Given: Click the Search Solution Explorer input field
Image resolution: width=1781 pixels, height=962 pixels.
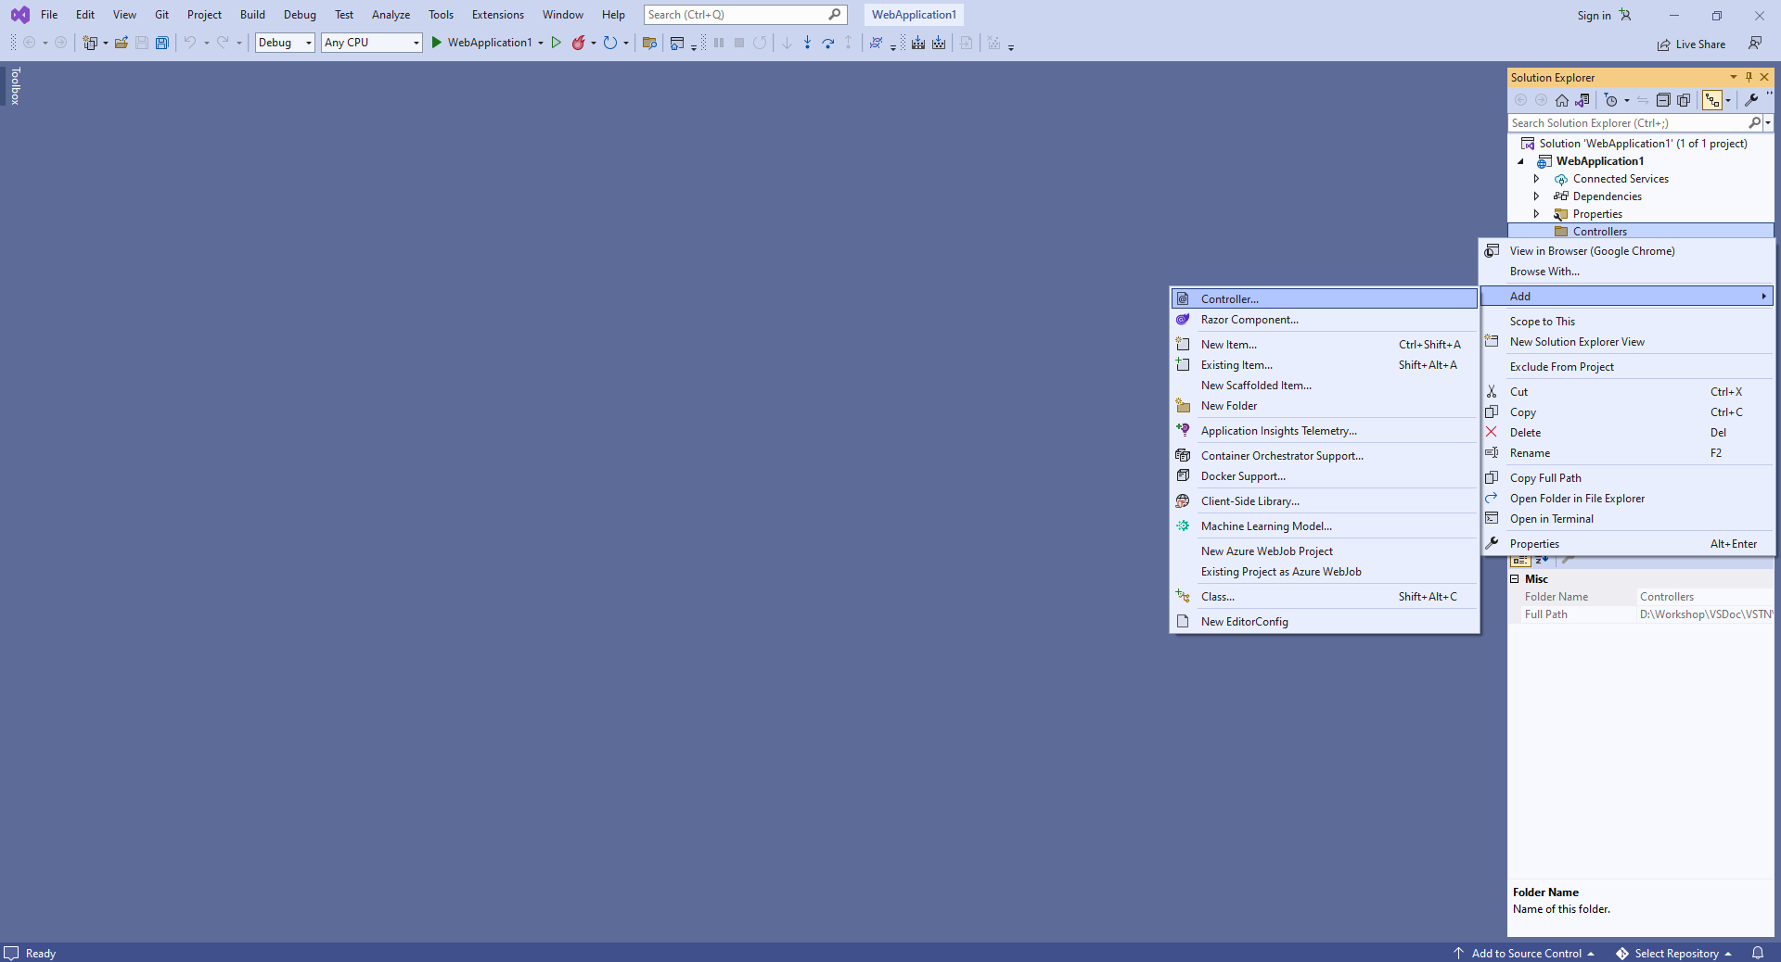Looking at the screenshot, I should tap(1626, 123).
